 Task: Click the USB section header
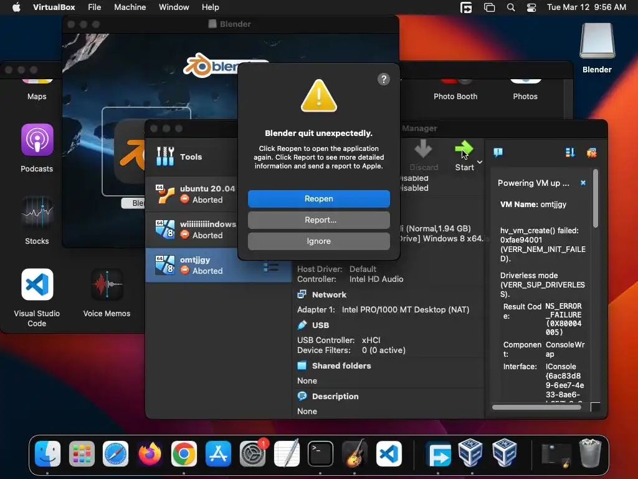(x=320, y=325)
